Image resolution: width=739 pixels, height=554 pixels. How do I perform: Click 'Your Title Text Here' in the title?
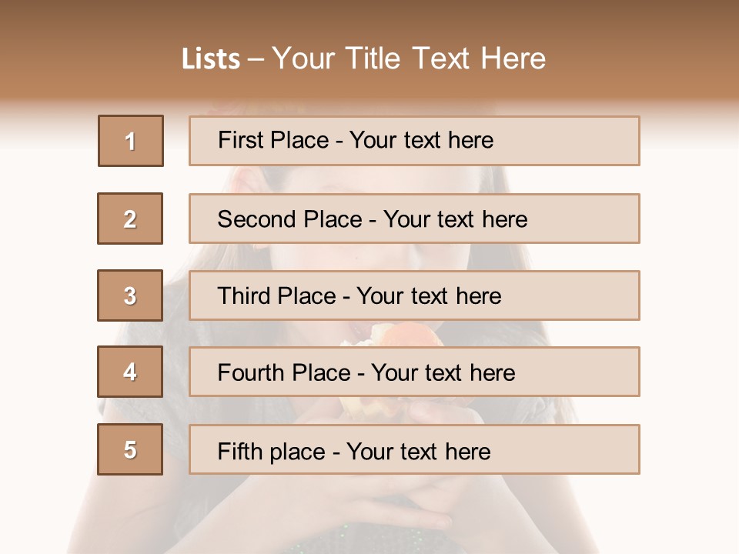click(x=409, y=58)
